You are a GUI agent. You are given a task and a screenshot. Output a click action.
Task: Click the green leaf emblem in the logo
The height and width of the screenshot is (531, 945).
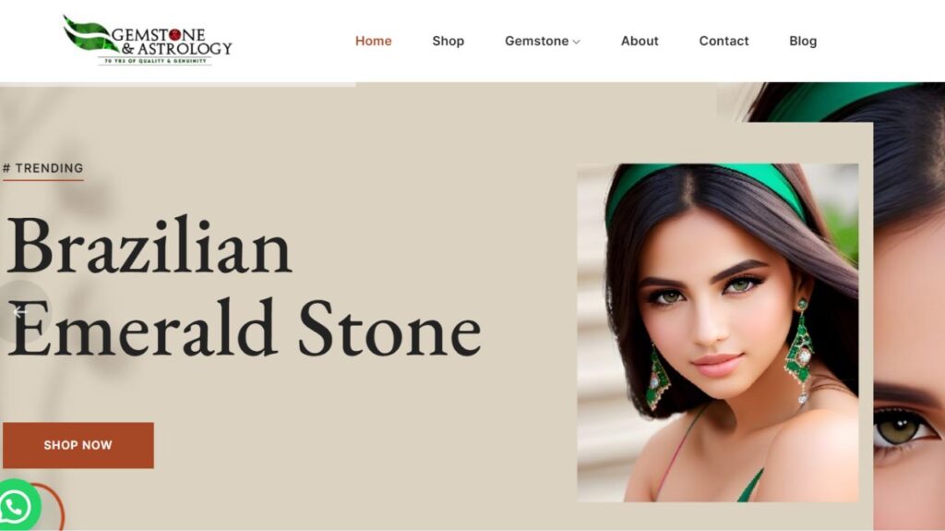tap(88, 34)
